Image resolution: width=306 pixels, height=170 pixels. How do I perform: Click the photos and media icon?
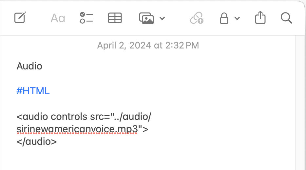click(146, 18)
